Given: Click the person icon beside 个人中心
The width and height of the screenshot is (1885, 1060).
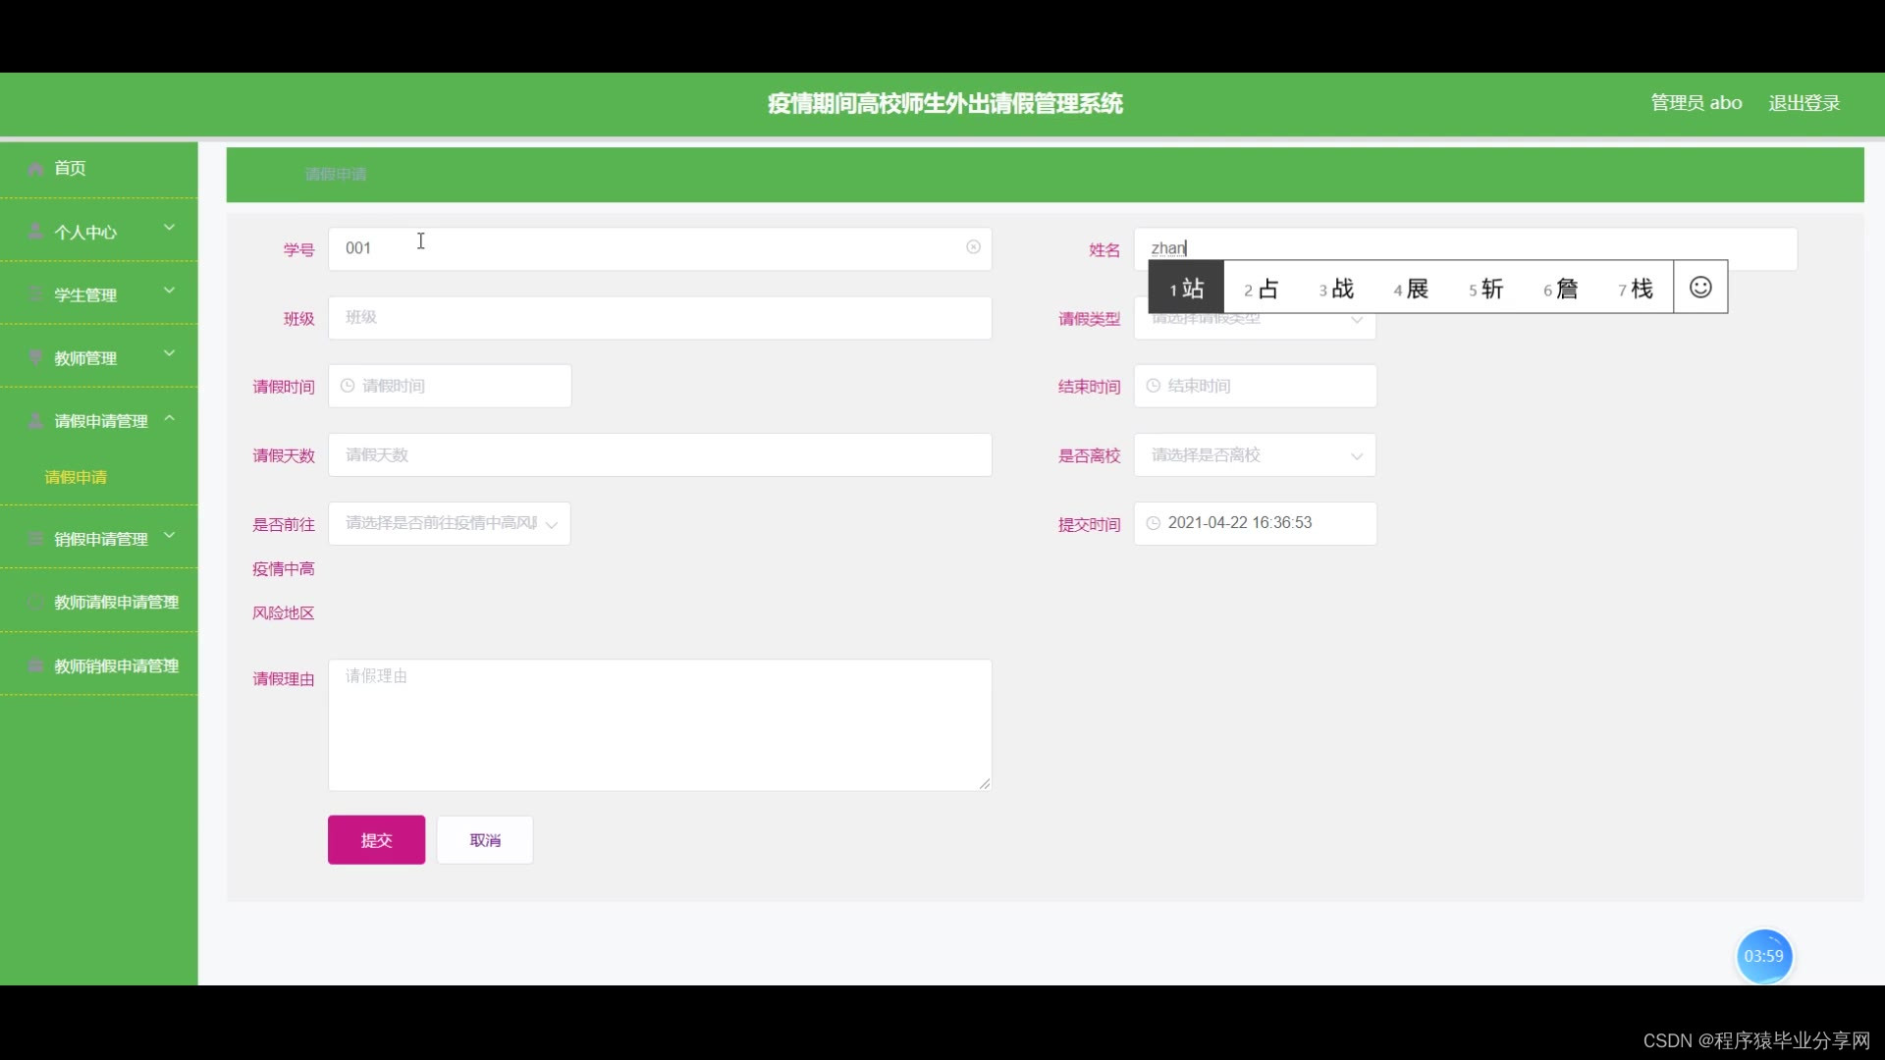Looking at the screenshot, I should (x=35, y=232).
